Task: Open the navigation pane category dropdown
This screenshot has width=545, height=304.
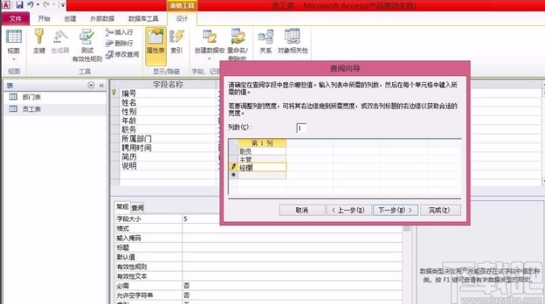Action: (x=91, y=85)
